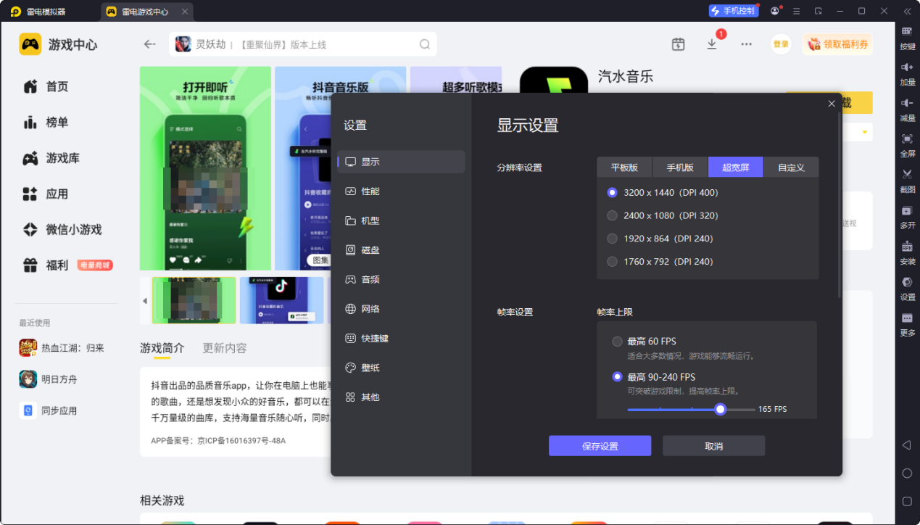Select 最高 60 FPS option

[644, 342]
